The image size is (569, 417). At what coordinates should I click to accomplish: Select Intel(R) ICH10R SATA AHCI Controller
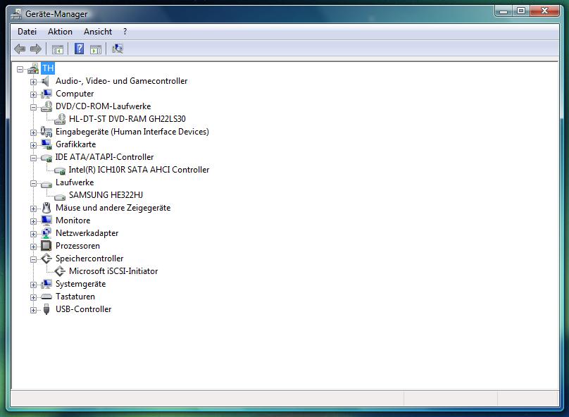pos(139,170)
